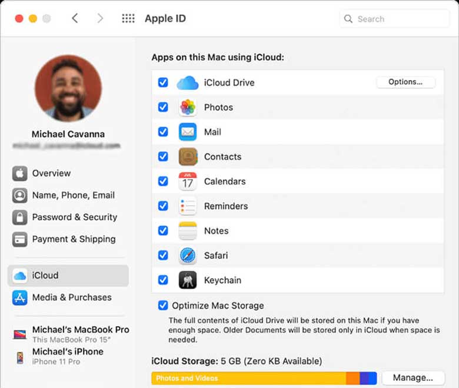This screenshot has width=459, height=388.
Task: Toggle the Contacts checkbox
Action: [163, 157]
